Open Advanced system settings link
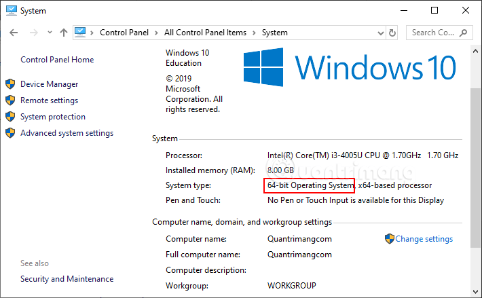The image size is (482, 298). click(67, 133)
